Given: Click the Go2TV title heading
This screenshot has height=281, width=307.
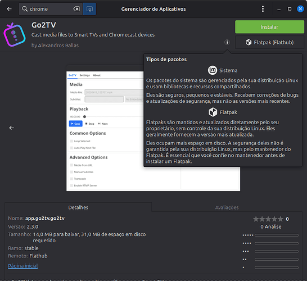Looking at the screenshot, I should click(x=44, y=25).
